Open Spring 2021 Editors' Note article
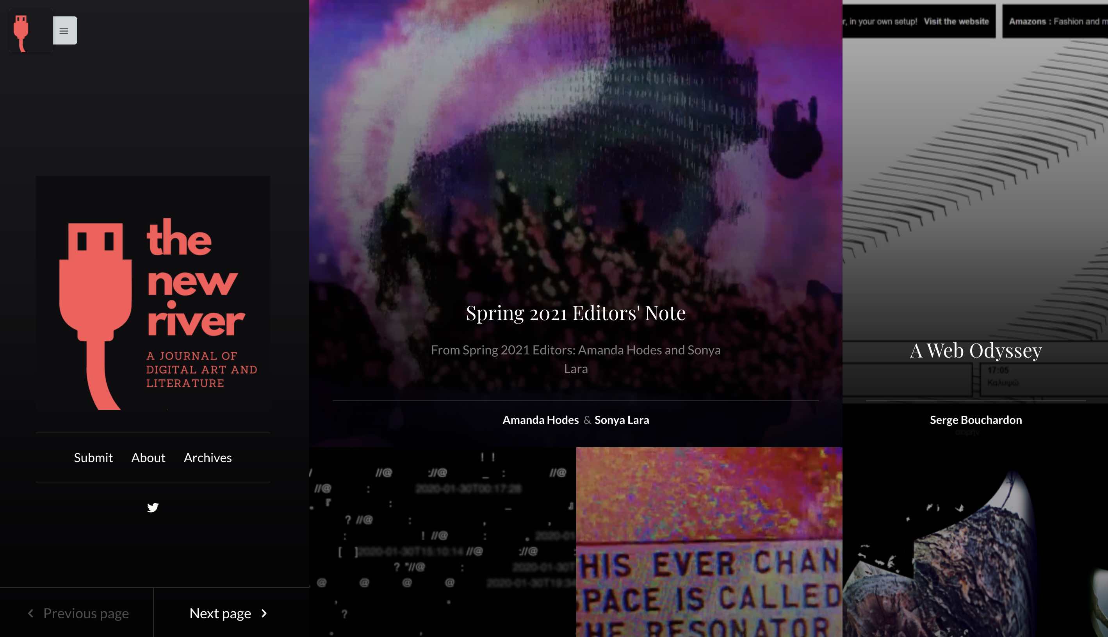Viewport: 1108px width, 637px height. point(575,313)
